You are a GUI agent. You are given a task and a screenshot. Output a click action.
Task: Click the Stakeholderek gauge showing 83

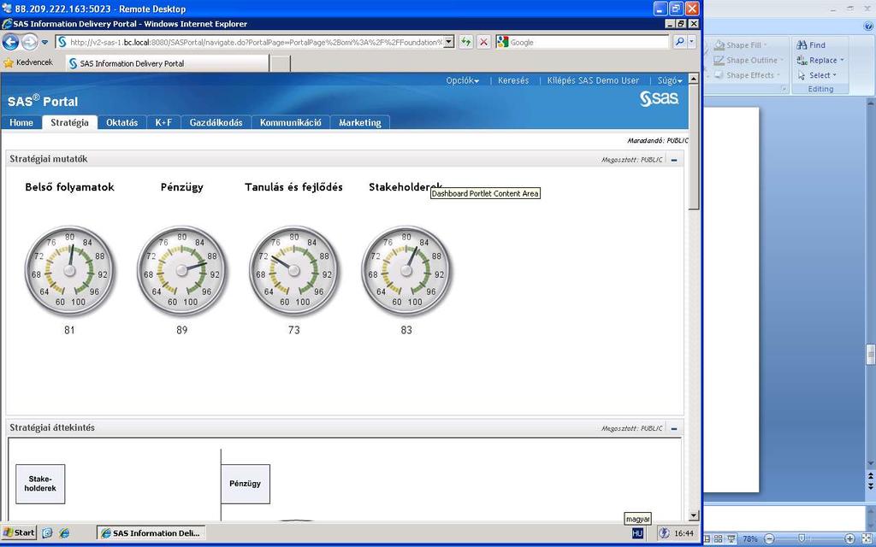[x=406, y=271]
